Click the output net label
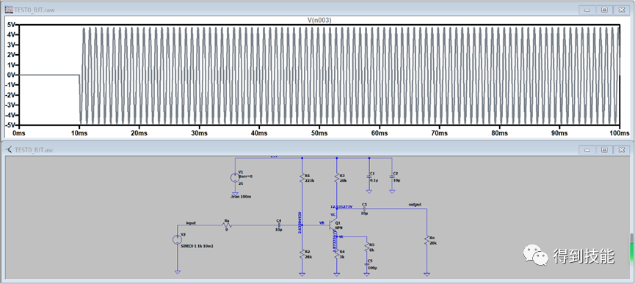Image resolution: width=635 pixels, height=284 pixels. click(415, 204)
